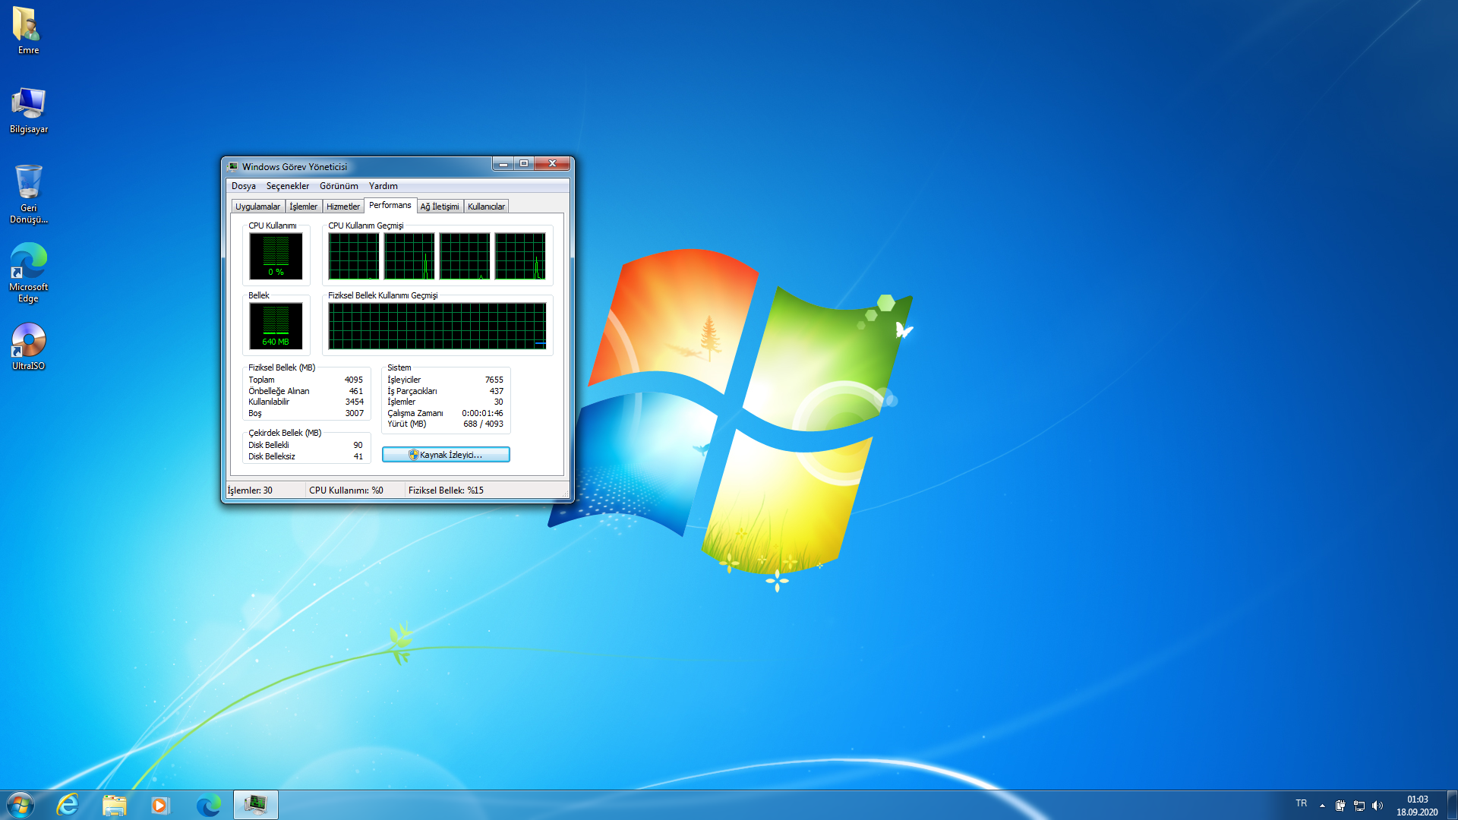
Task: Click the second CPU history graph
Action: (x=409, y=256)
